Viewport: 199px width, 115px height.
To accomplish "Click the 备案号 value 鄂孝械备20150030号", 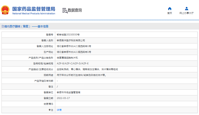I will pos(68,34).
